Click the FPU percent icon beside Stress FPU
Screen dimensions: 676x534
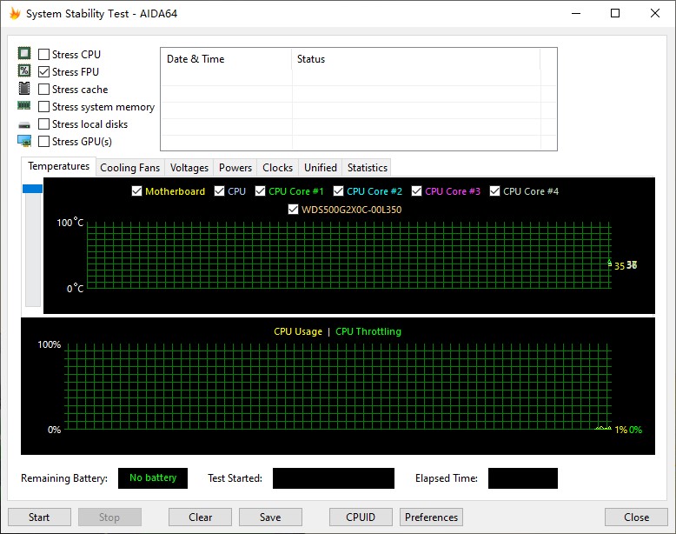point(24,70)
